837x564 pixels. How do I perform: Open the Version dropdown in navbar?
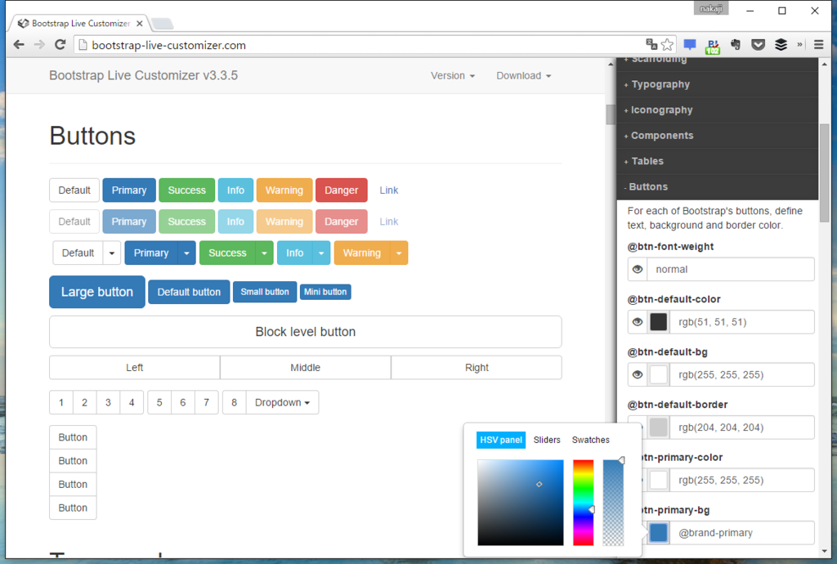coord(453,76)
